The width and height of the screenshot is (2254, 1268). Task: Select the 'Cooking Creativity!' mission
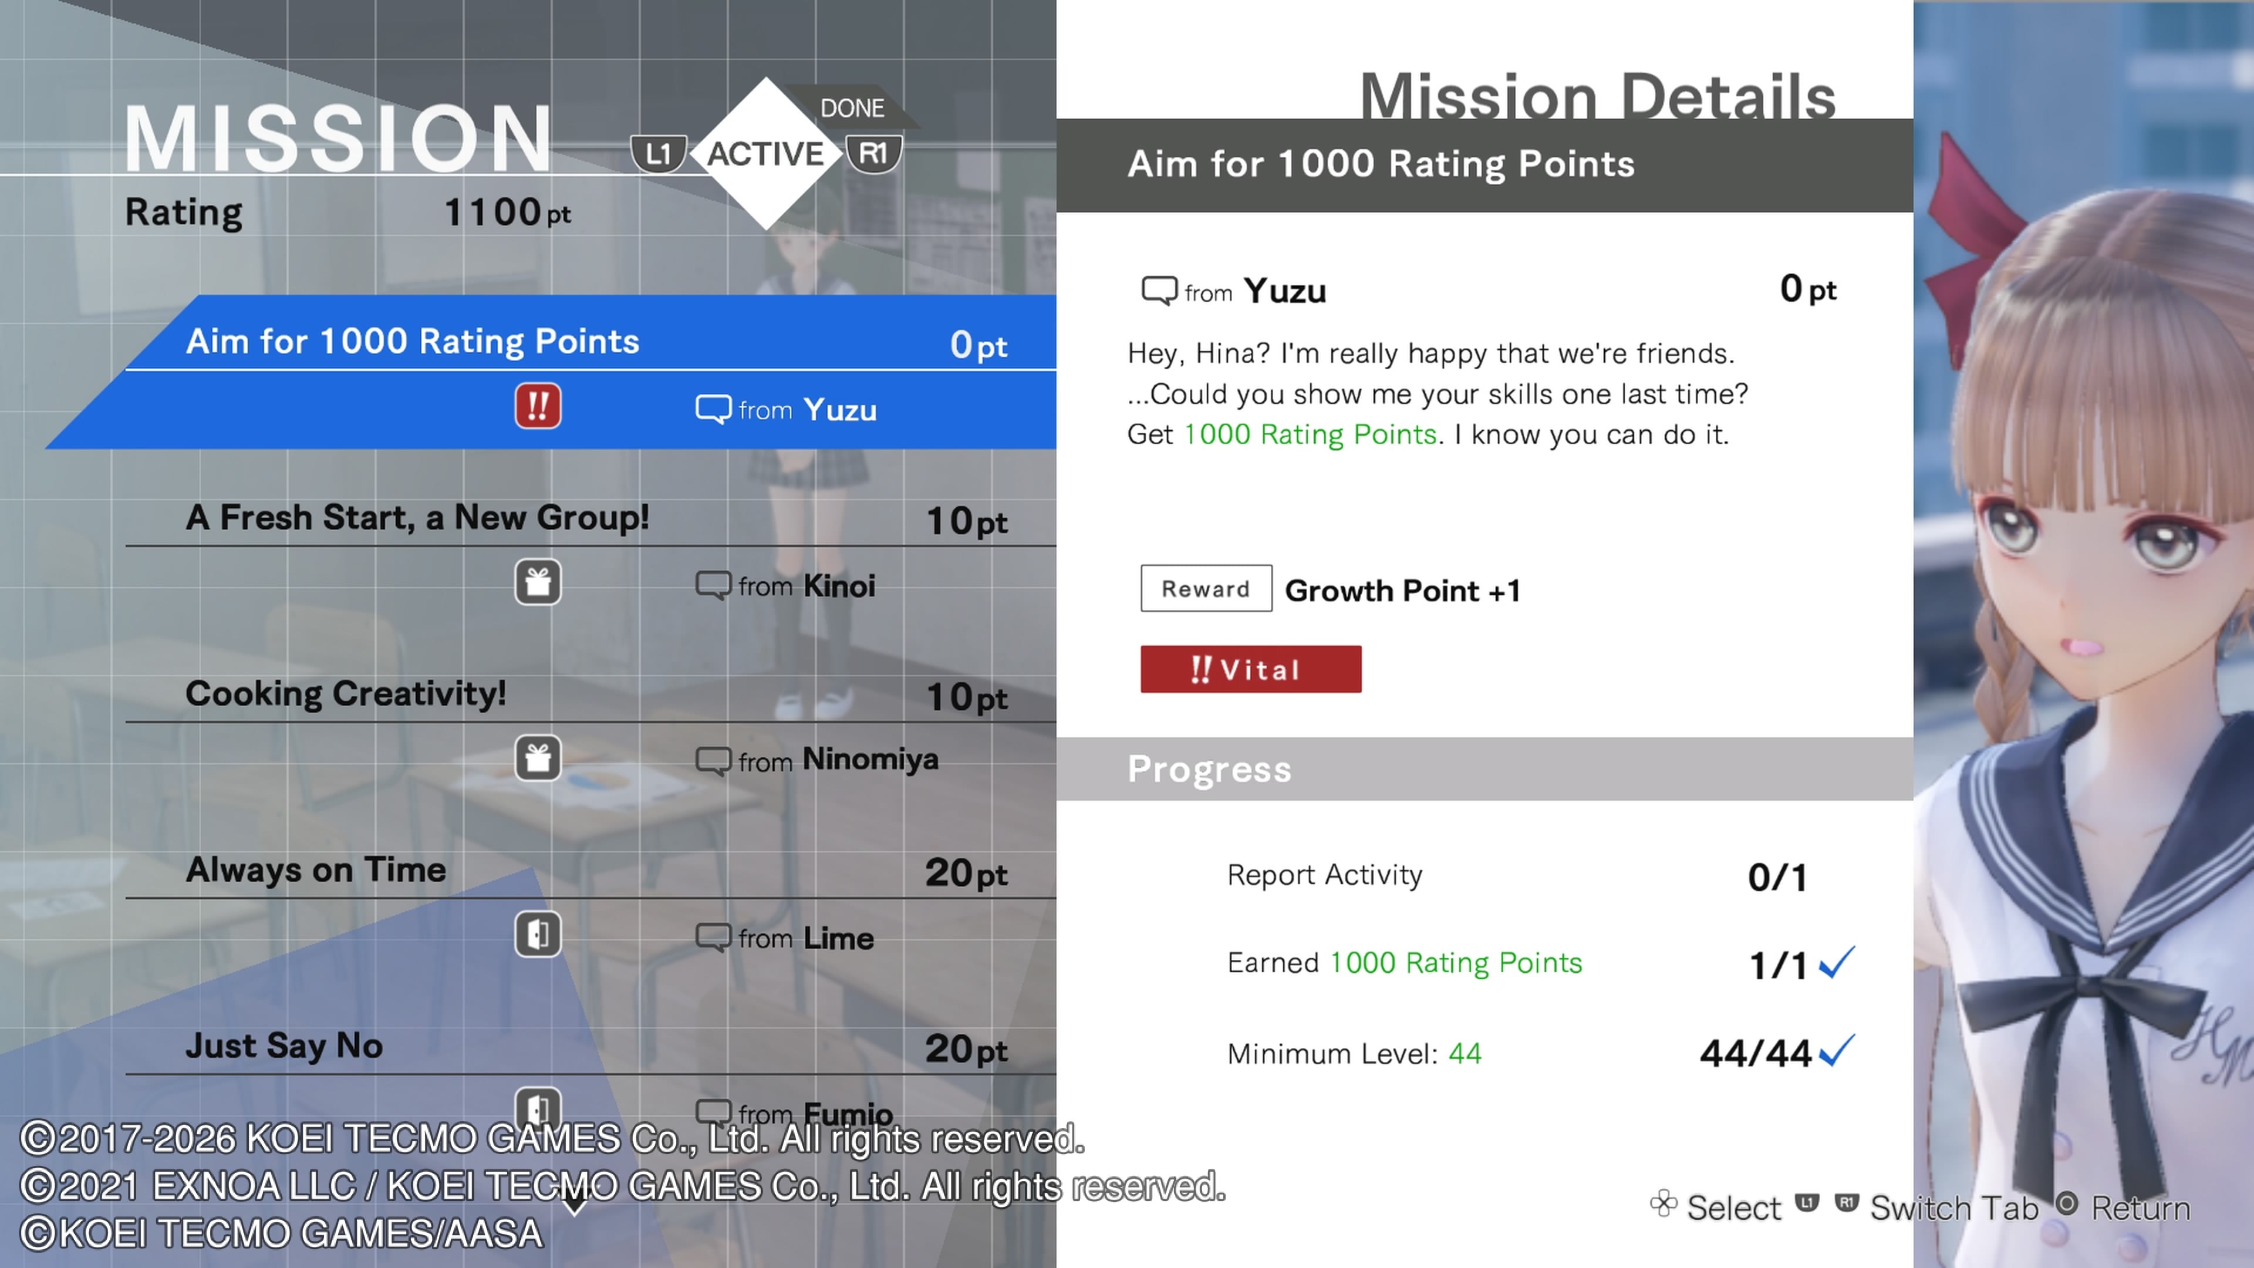pos(592,726)
